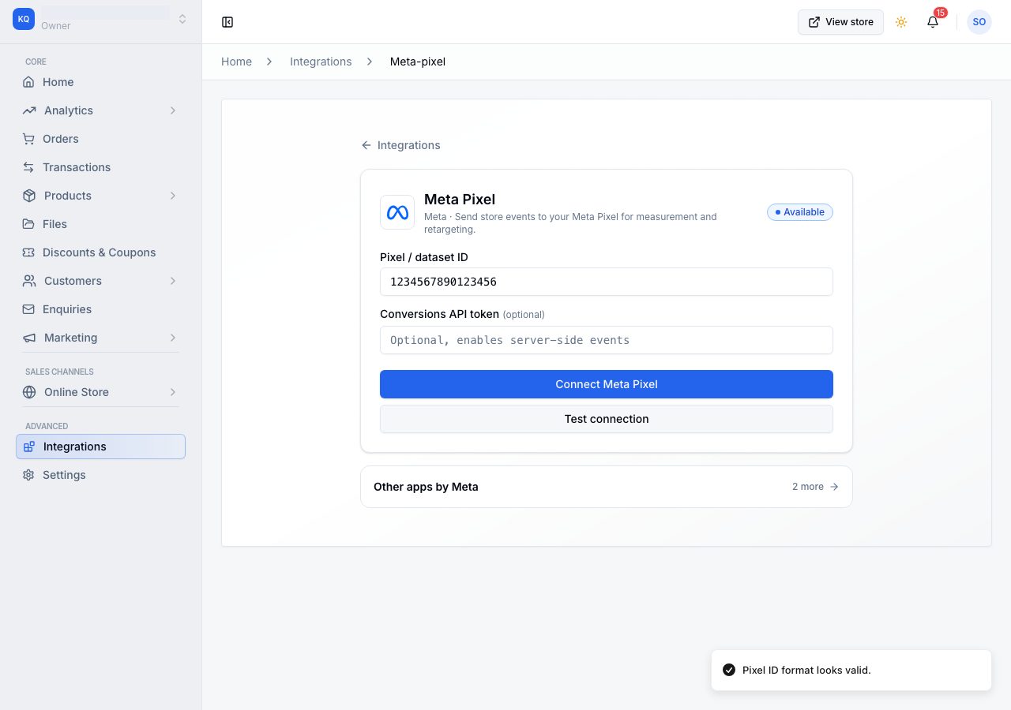Open Home in the sidebar

click(100, 82)
